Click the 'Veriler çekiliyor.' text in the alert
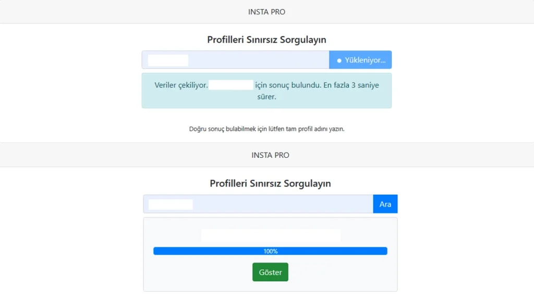This screenshot has width=534, height=300. point(181,85)
